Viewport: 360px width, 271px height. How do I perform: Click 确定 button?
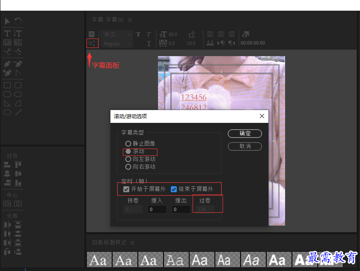pyautogui.click(x=245, y=134)
